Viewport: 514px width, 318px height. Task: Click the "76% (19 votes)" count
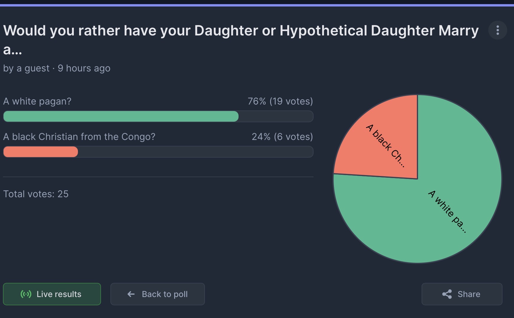click(x=280, y=101)
